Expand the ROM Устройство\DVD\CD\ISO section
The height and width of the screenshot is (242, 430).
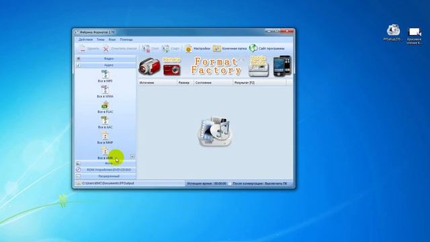105,169
